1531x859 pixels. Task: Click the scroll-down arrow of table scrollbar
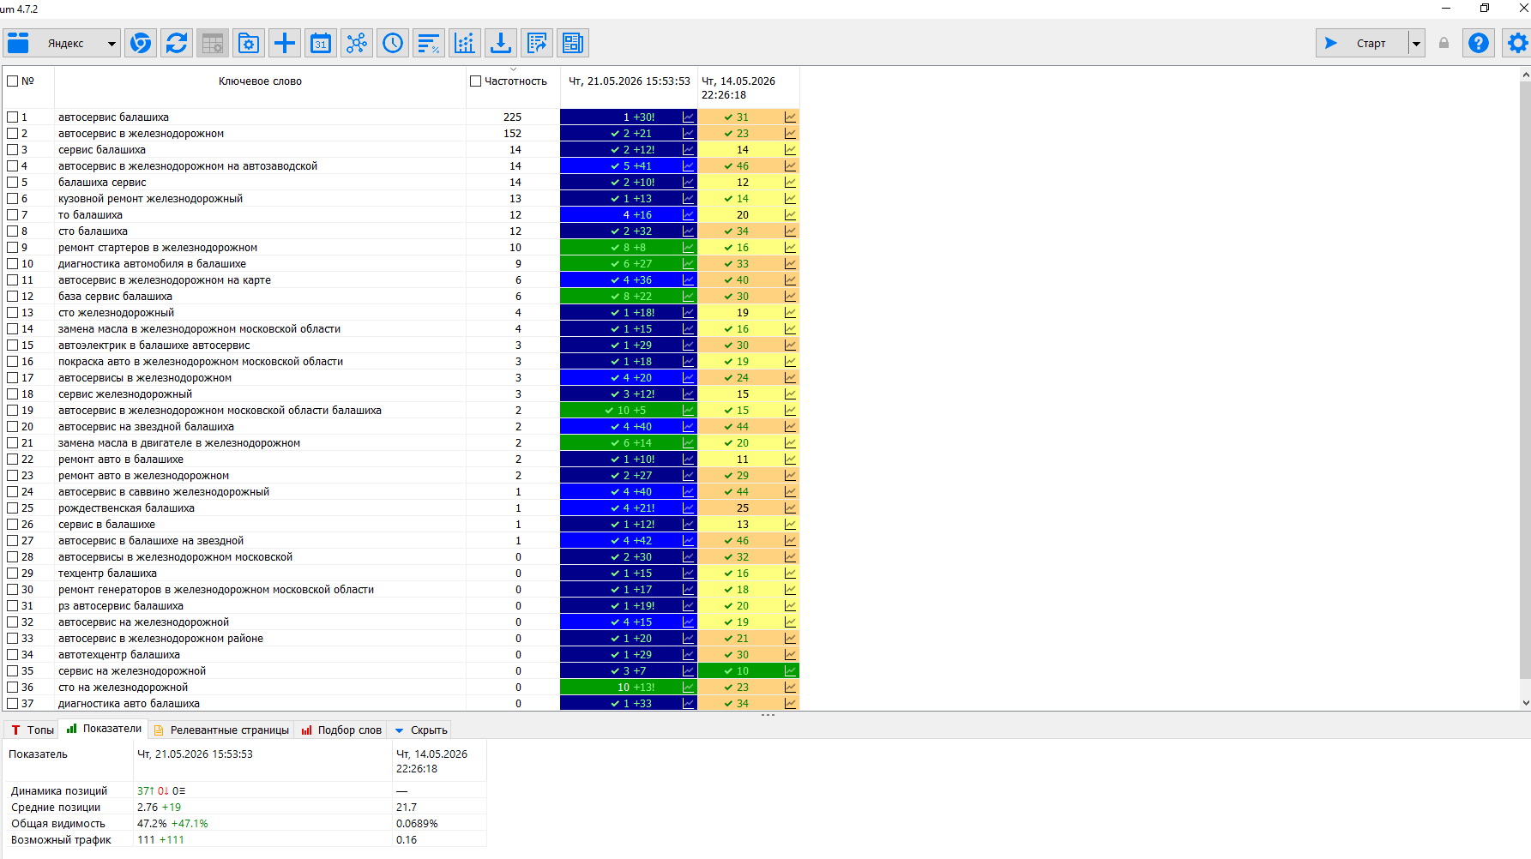click(x=1525, y=703)
